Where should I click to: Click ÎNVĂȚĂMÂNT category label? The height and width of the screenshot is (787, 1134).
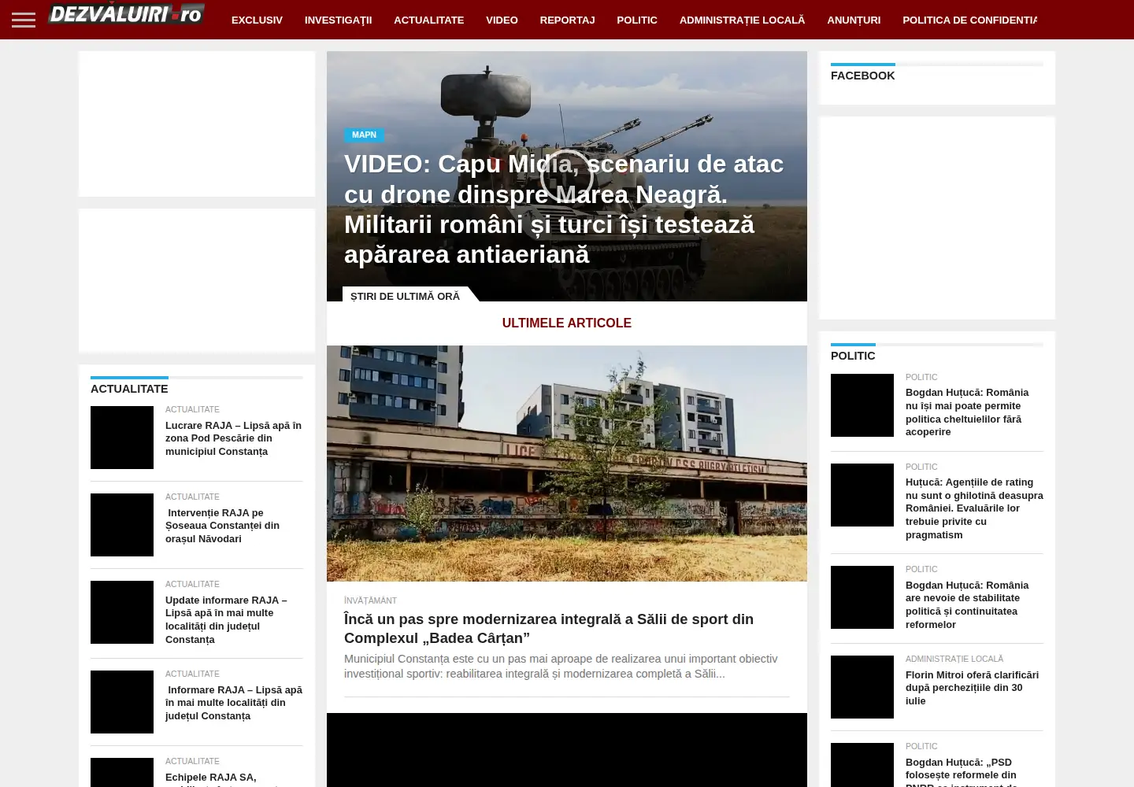click(x=370, y=600)
